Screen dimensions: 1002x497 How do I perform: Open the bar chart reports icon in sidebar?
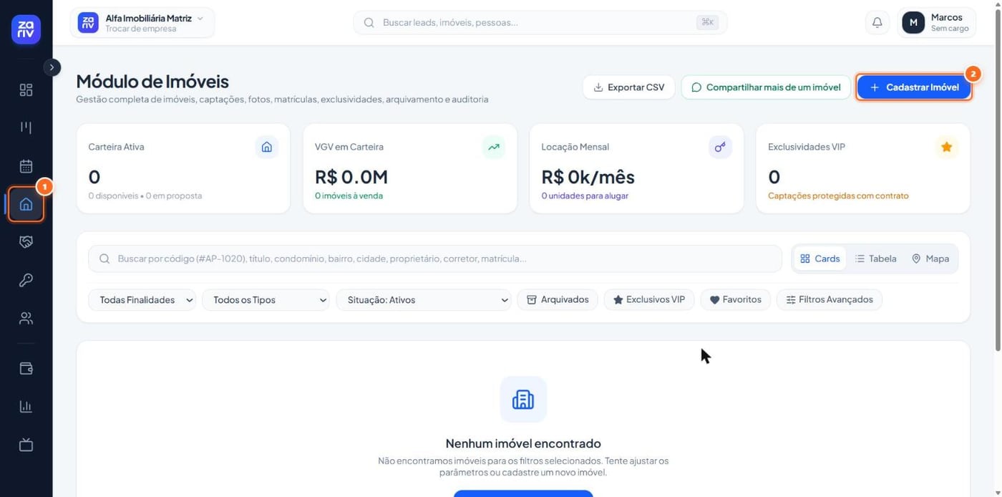pyautogui.click(x=26, y=407)
